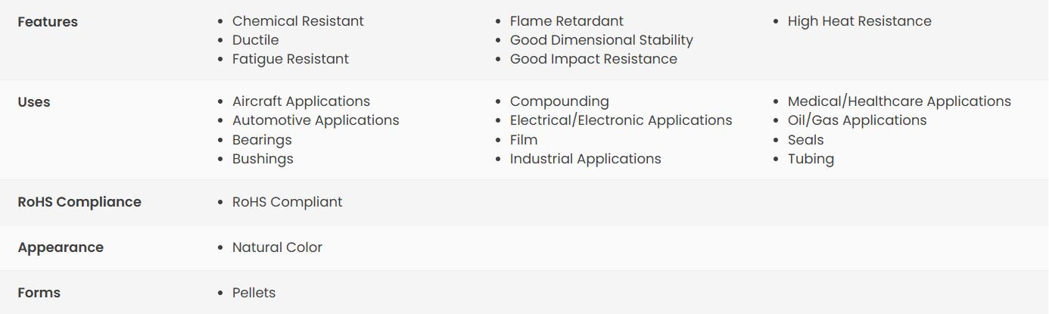Select the Film use item

click(524, 140)
